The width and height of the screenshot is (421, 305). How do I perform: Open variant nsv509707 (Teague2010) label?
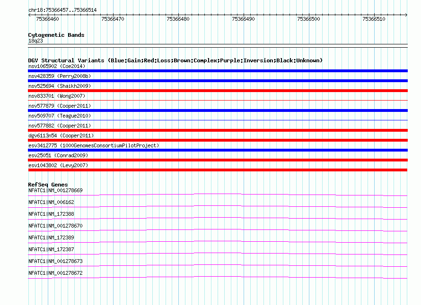click(x=60, y=116)
